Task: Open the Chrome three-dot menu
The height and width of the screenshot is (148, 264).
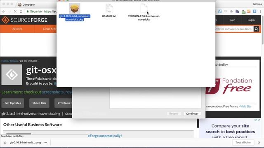Action: click(260, 12)
